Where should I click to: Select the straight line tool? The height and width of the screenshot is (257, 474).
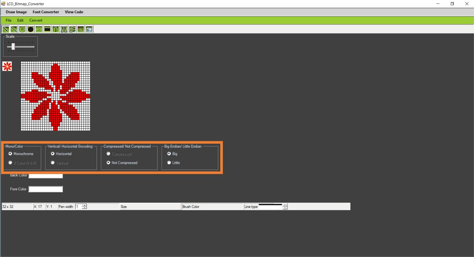(x=14, y=29)
